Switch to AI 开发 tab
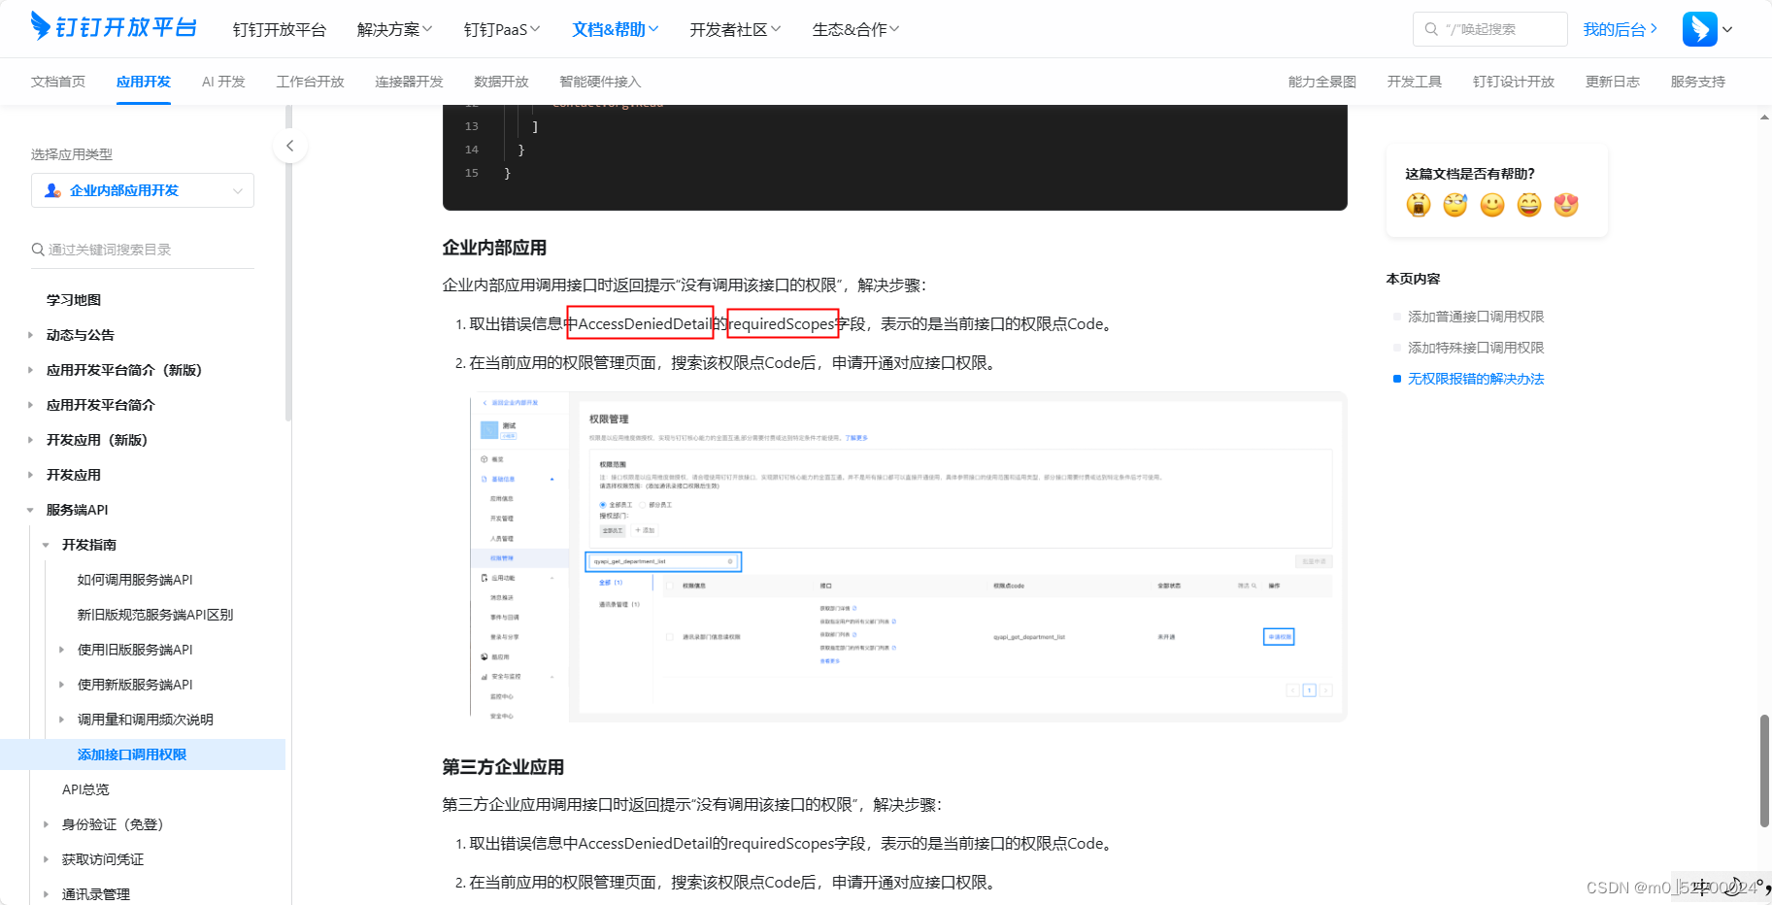 (223, 82)
